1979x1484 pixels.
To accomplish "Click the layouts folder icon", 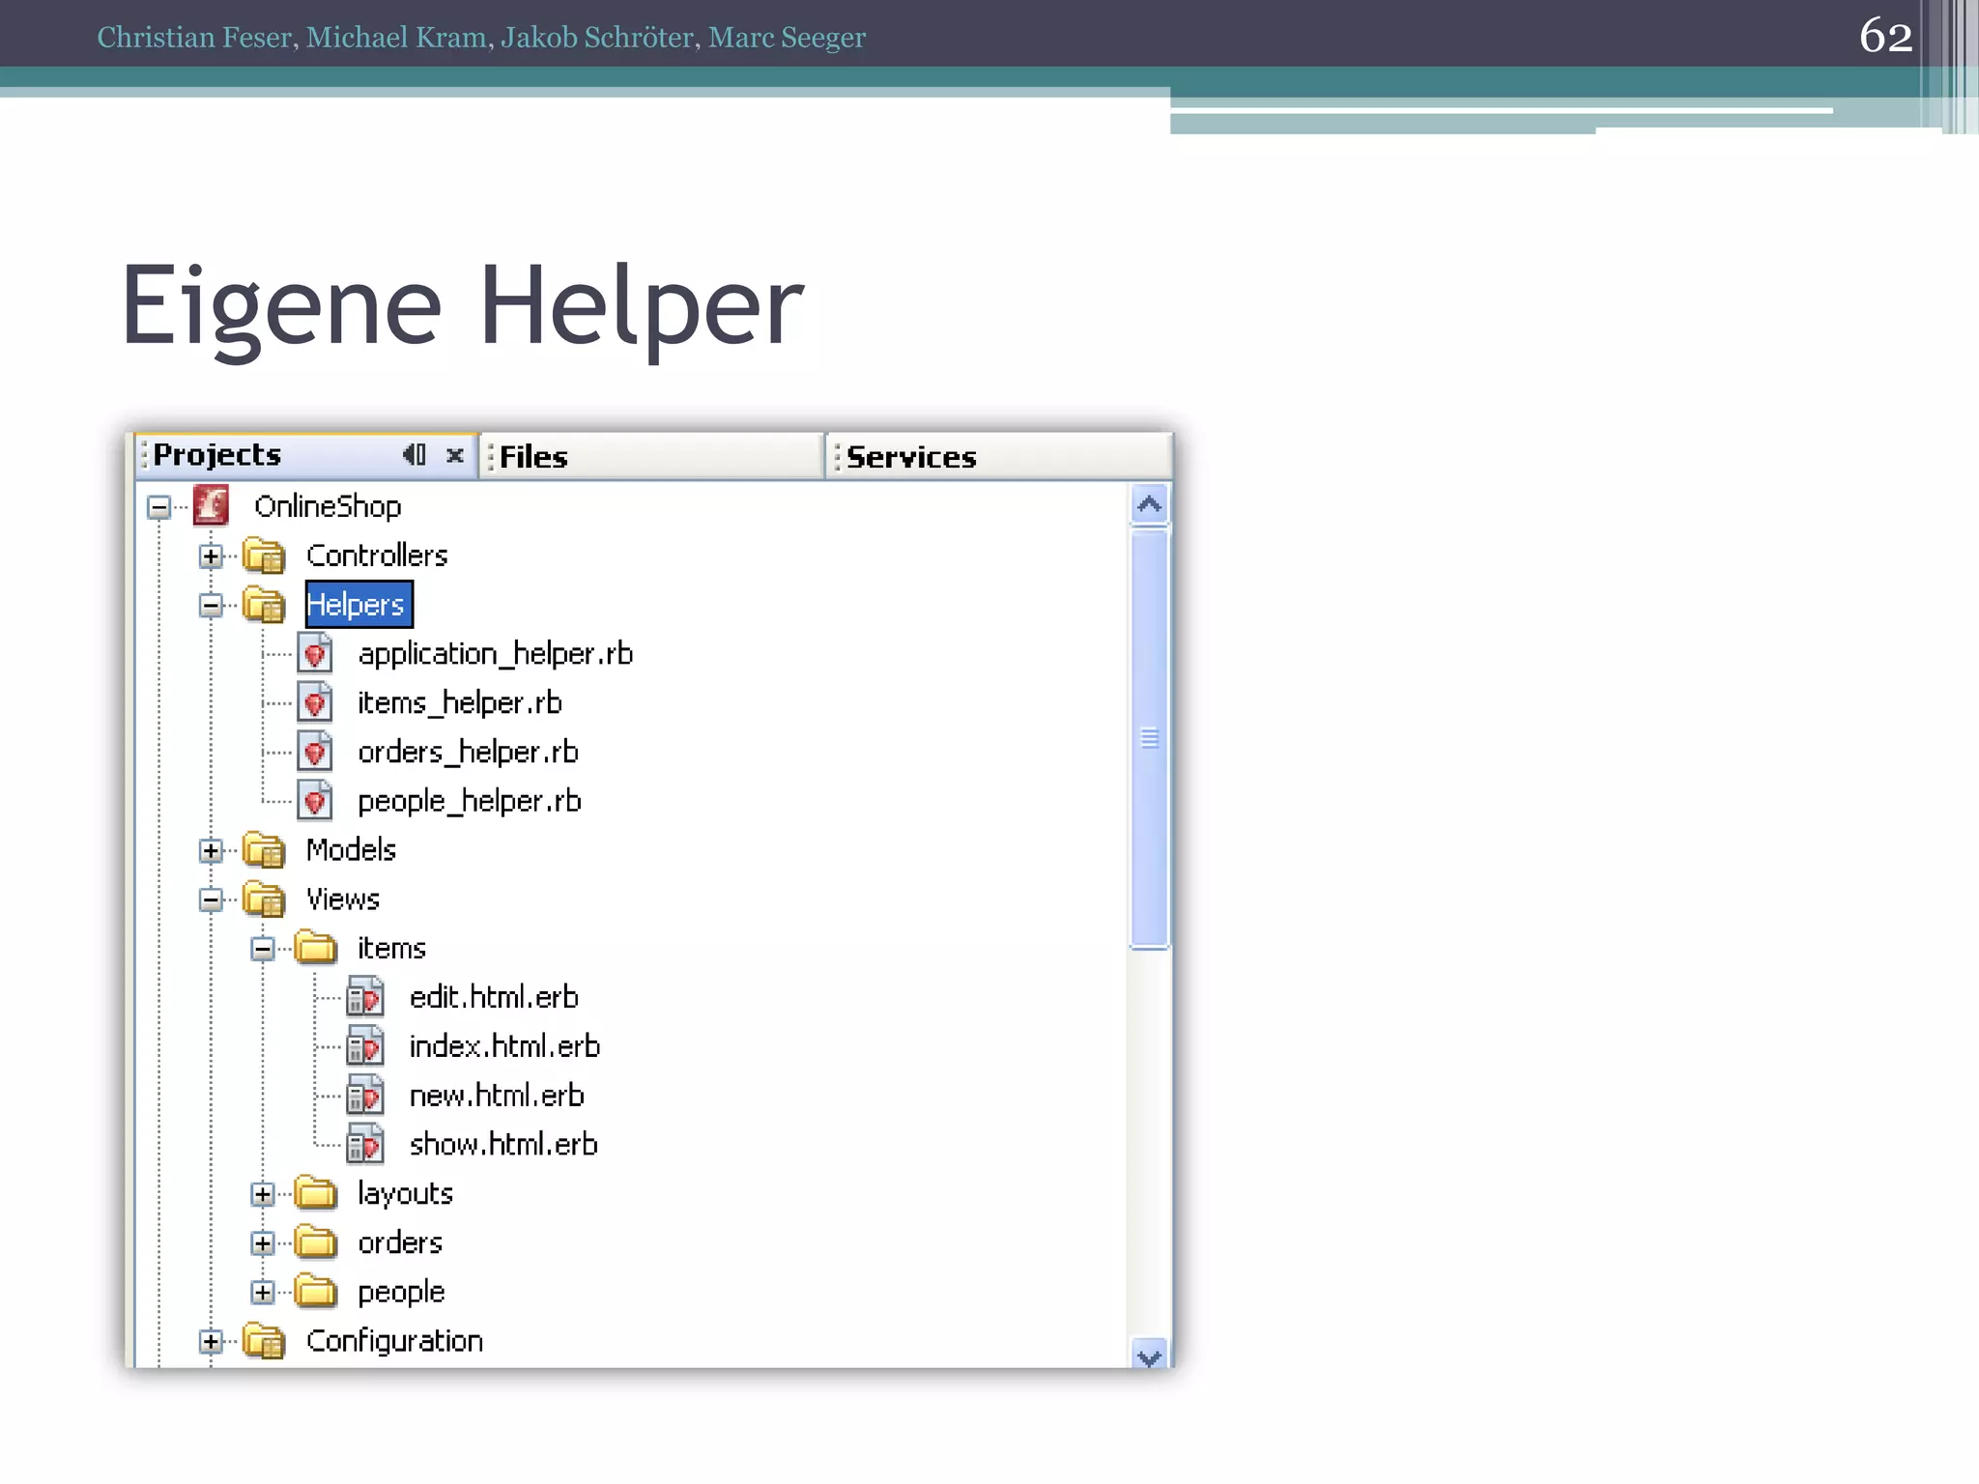I will (x=316, y=1193).
